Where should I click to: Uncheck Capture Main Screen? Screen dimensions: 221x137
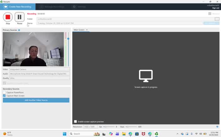[x=4, y=96]
